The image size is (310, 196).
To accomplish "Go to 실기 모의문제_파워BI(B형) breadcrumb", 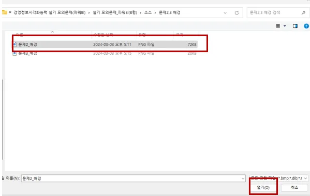I will [115, 12].
